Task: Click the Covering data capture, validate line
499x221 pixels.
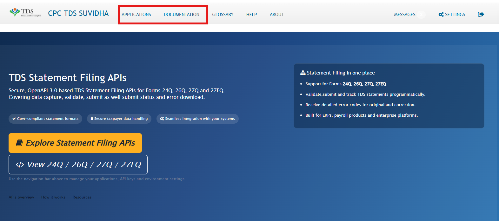Action: tap(107, 97)
